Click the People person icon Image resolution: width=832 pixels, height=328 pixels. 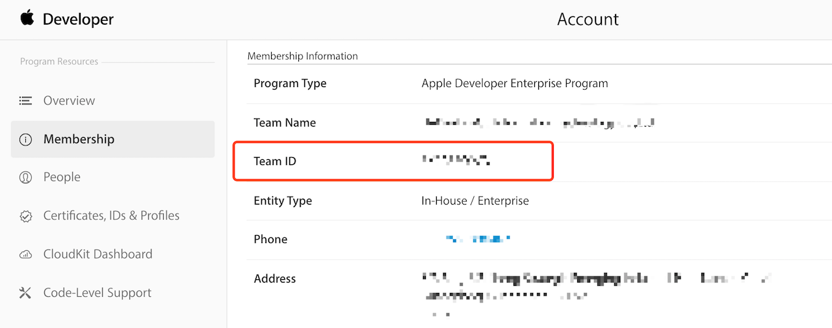click(25, 177)
